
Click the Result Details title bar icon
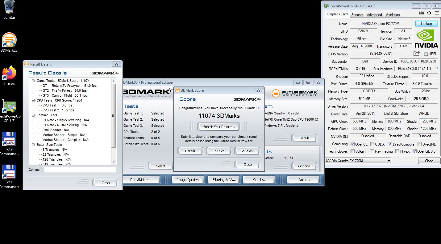27,64
